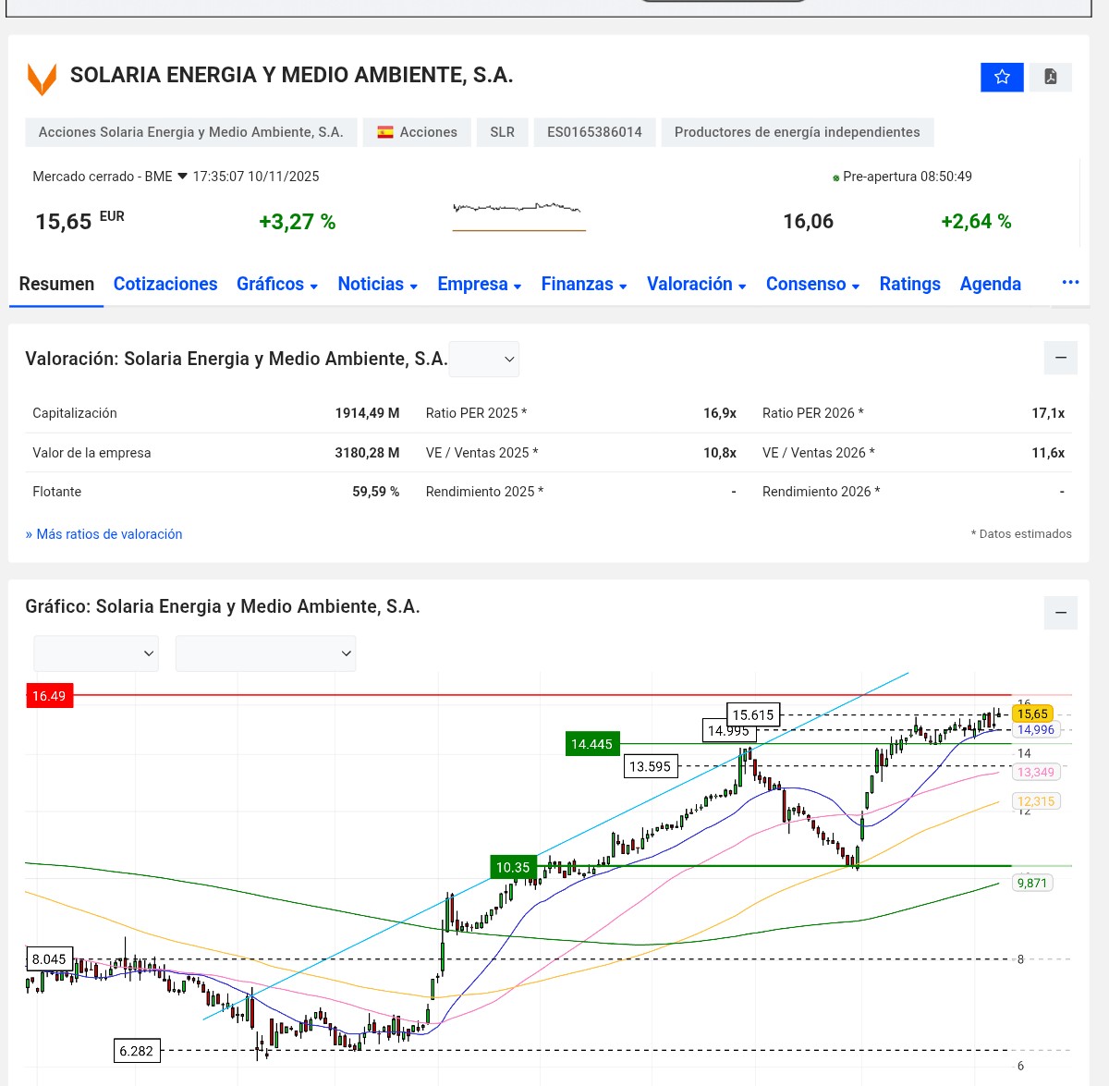Screen dimensions: 1109x1086
Task: Click the Spanish flag icon
Action: [x=385, y=132]
